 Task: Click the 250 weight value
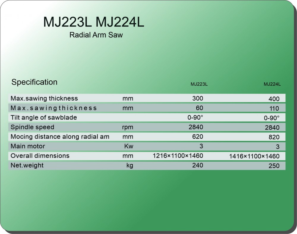[274, 166]
